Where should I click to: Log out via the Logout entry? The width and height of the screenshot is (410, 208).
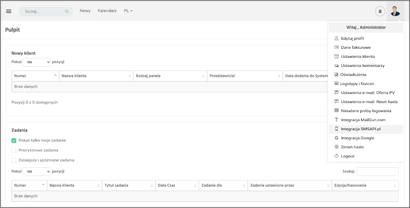[366, 156]
